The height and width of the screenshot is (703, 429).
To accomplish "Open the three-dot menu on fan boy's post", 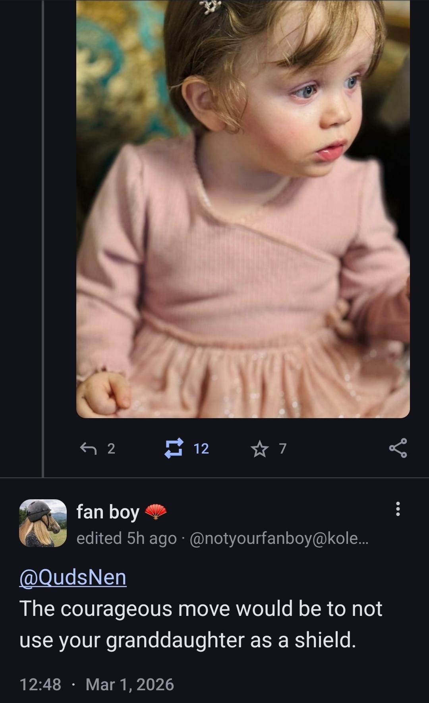I will point(398,509).
